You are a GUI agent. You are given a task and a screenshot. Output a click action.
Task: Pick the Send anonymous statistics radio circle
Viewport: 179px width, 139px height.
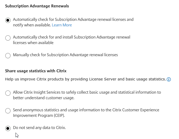pos(8,111)
